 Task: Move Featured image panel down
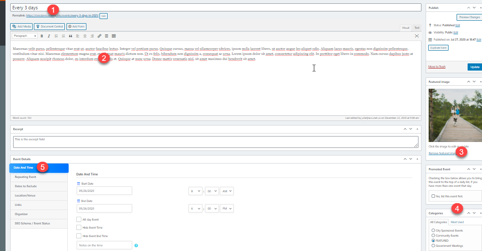474,82
